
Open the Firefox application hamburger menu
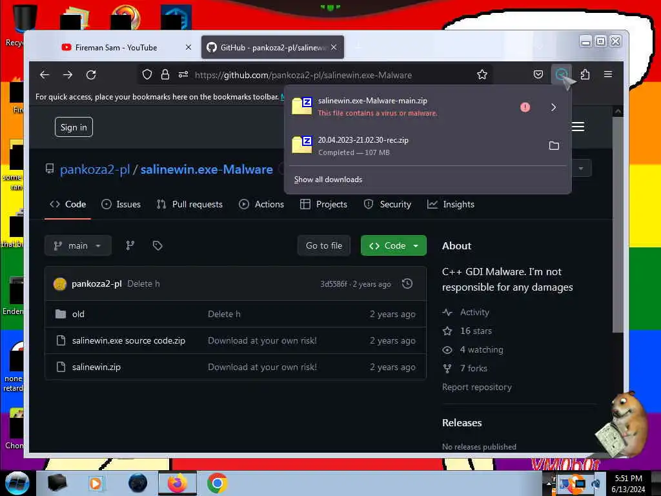click(608, 74)
